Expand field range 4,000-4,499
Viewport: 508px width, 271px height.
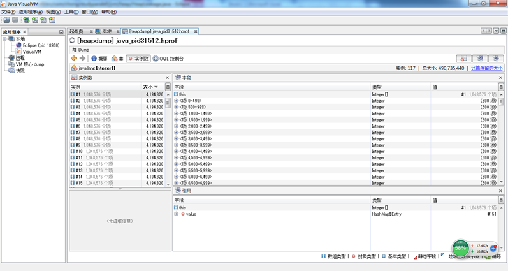click(176, 151)
